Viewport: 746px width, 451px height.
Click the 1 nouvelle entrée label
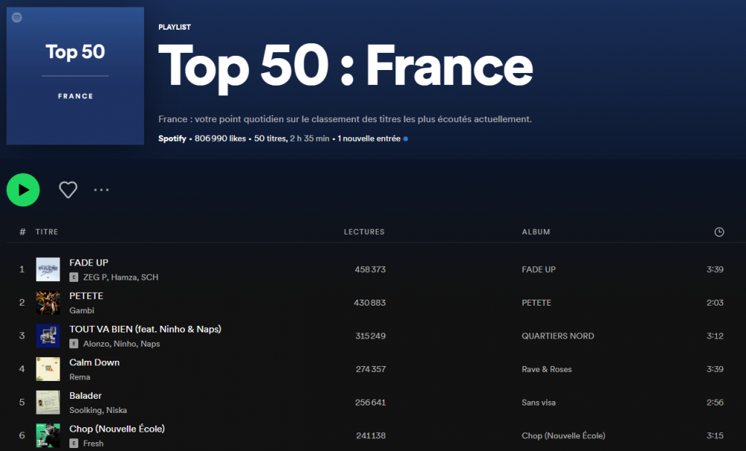pos(369,139)
